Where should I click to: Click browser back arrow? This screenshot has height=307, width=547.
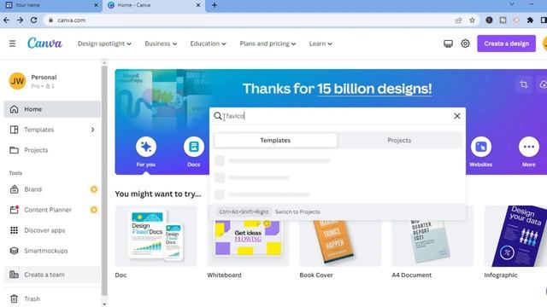(x=6, y=20)
